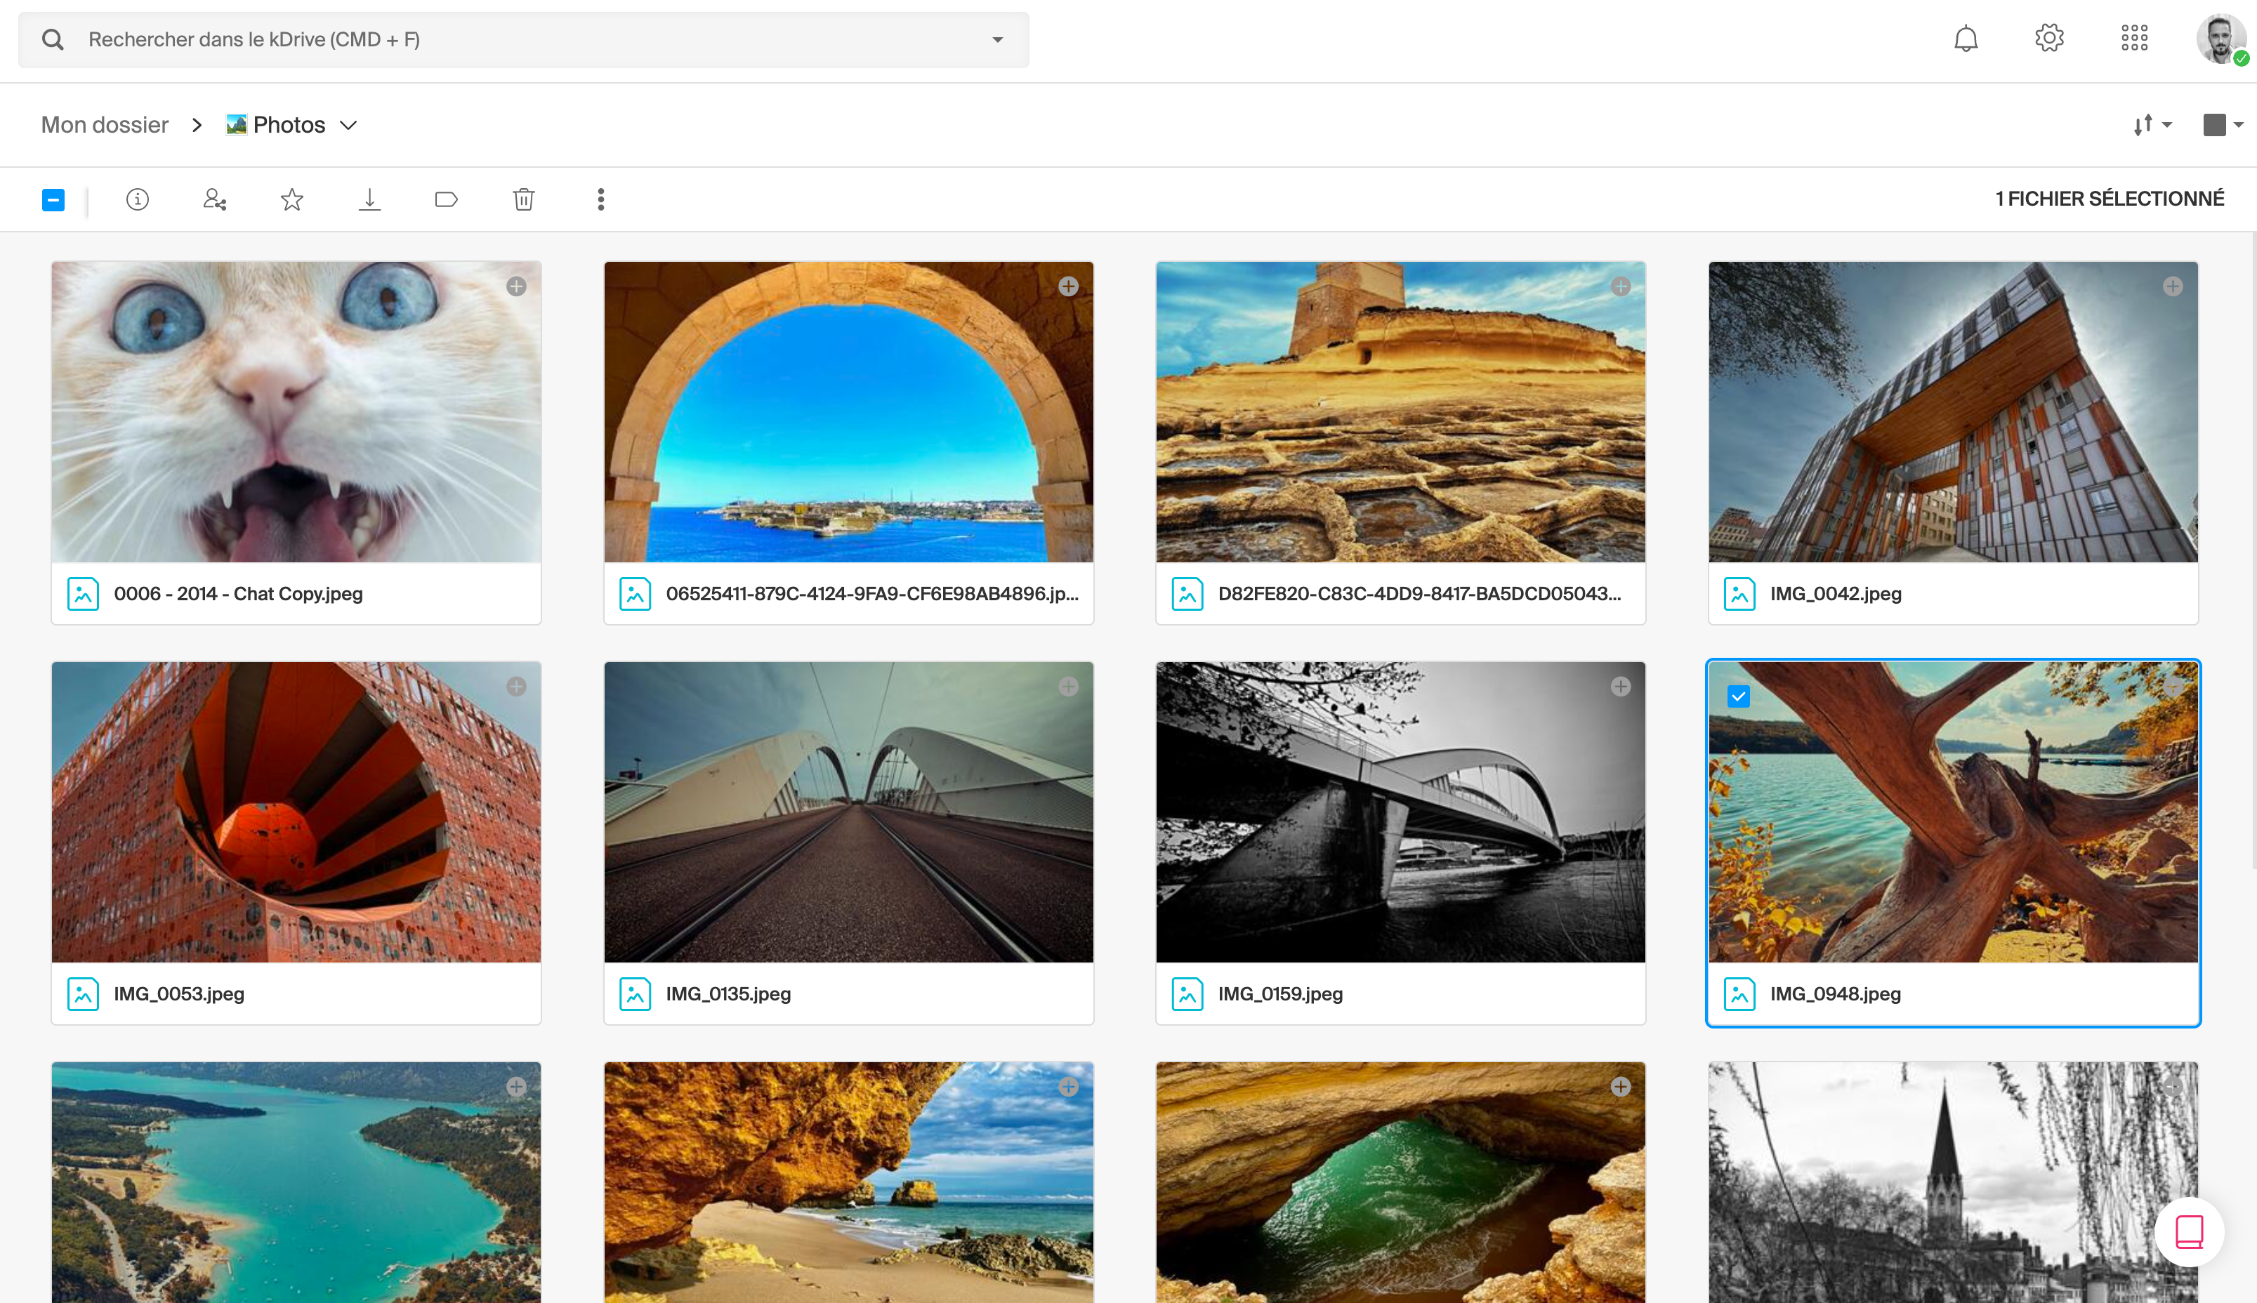Open file information panel icon
This screenshot has height=1303, width=2257.
(137, 199)
